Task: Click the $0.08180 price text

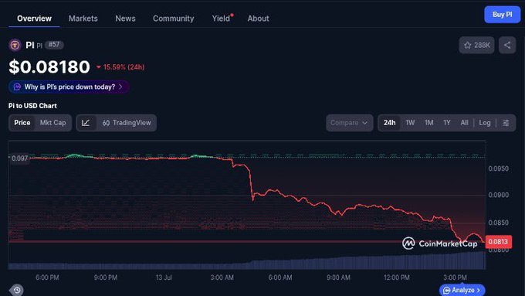Action: click(49, 66)
